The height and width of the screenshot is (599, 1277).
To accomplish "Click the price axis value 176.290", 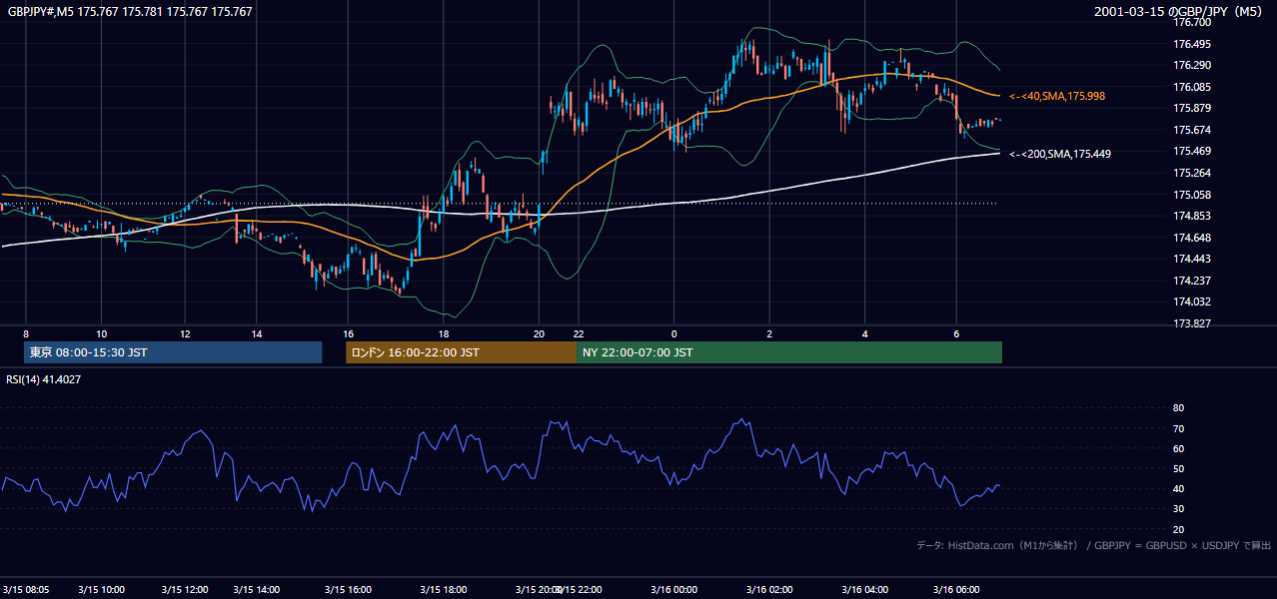I will [1192, 65].
